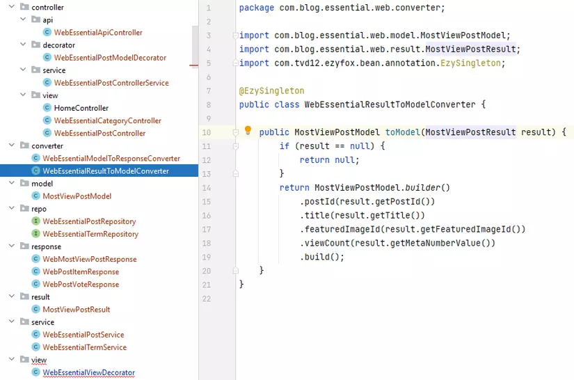The width and height of the screenshot is (574, 380).
Task: Fold the toModel method at line 10
Action: [235, 132]
